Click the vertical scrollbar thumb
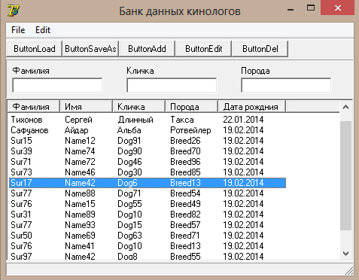Screen dimensions: 359x280 tap(345, 175)
